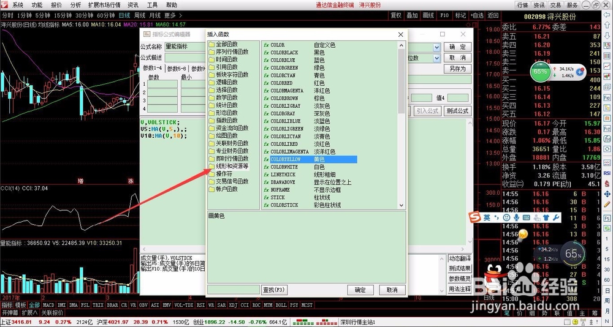Viewport: 613px width, 327px height.
Task: Click the red dollar sign sidebar icon
Action: [607, 184]
